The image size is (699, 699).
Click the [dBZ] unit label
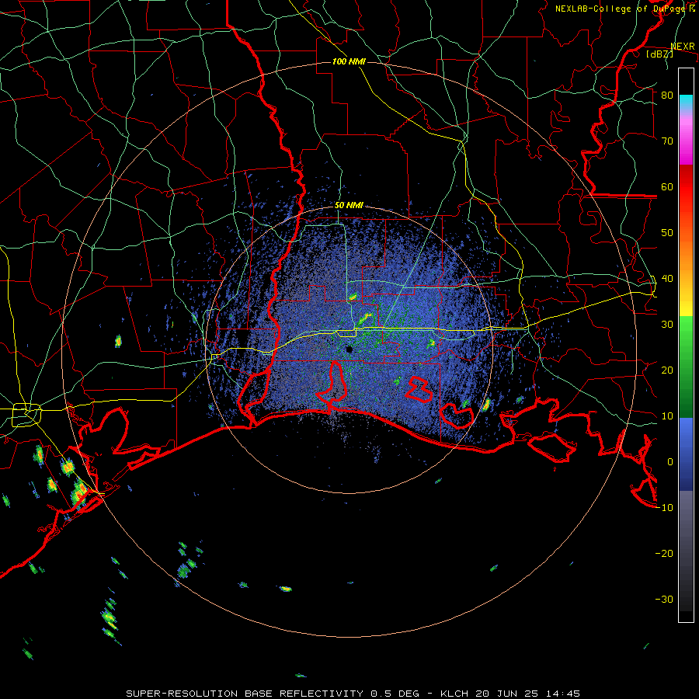tap(659, 54)
